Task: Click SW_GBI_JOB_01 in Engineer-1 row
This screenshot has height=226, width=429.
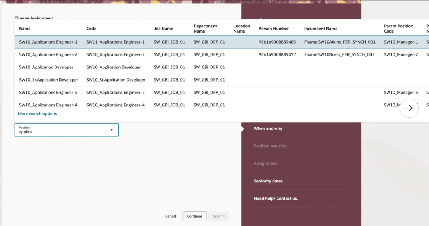Action: (169, 42)
